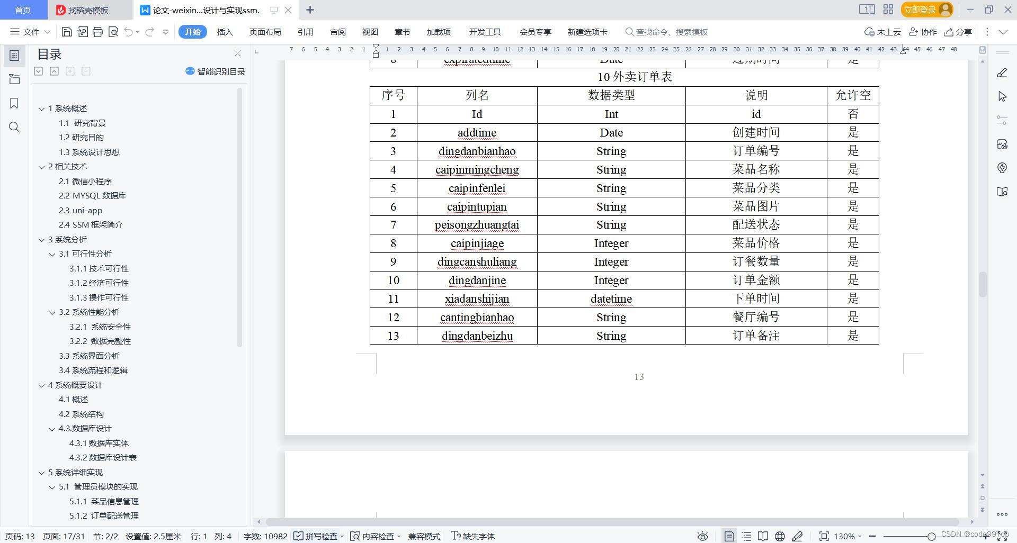
Task: Click the pen style icon in right sidebar
Action: [x=1002, y=73]
